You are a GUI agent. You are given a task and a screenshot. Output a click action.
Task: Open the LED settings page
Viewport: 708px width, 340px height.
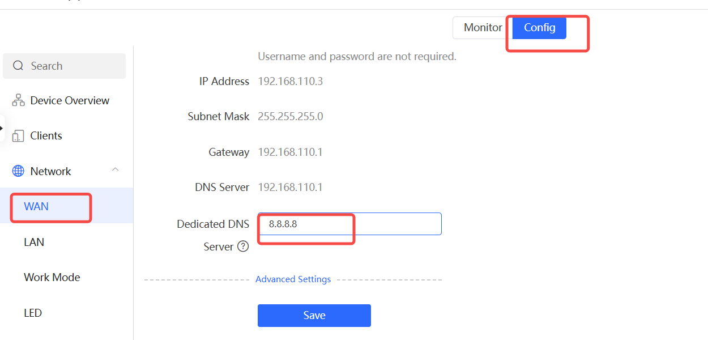(x=33, y=313)
